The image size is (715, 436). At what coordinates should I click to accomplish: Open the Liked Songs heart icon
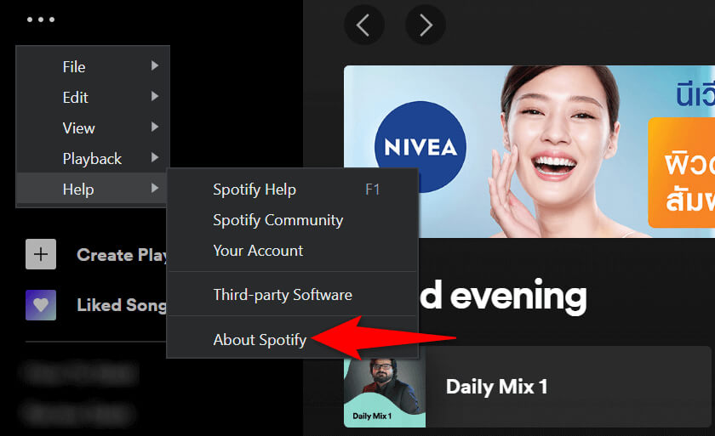(41, 305)
